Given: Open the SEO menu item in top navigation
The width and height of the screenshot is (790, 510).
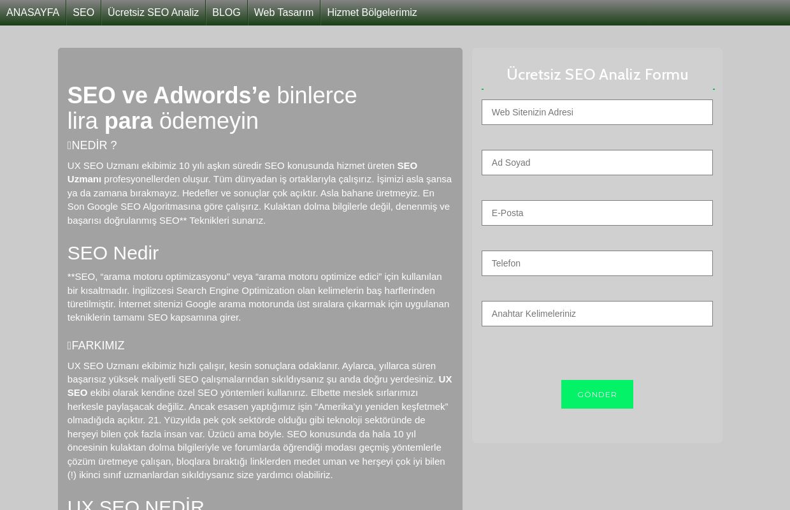Looking at the screenshot, I should pyautogui.click(x=83, y=13).
